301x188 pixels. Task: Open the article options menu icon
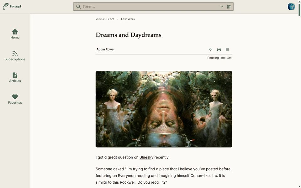click(227, 49)
